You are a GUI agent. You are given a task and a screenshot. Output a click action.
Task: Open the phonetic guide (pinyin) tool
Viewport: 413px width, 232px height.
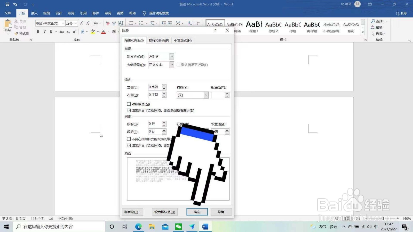click(x=114, y=23)
